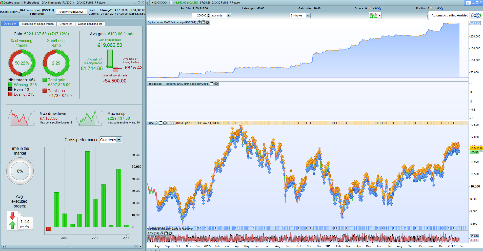483x251 pixels.
Task: Click the 2015 label on time axis
Action: [207, 246]
